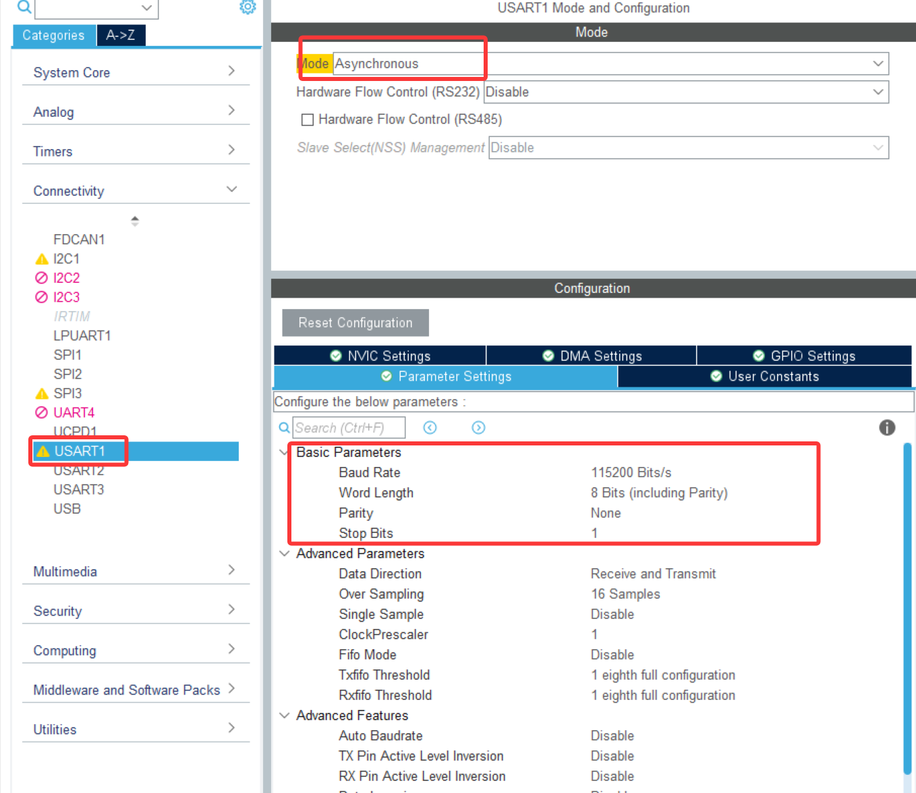Enable Hardware Flow Control (RS485) checkbox
Screen dimensions: 916x793
click(308, 119)
